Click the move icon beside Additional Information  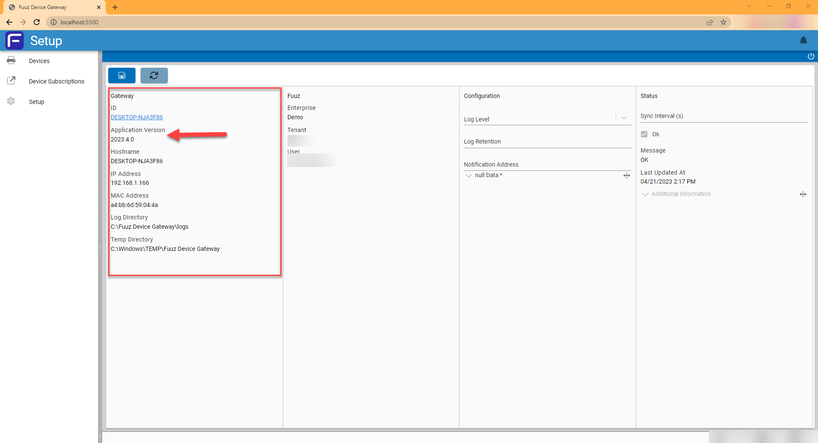(803, 194)
